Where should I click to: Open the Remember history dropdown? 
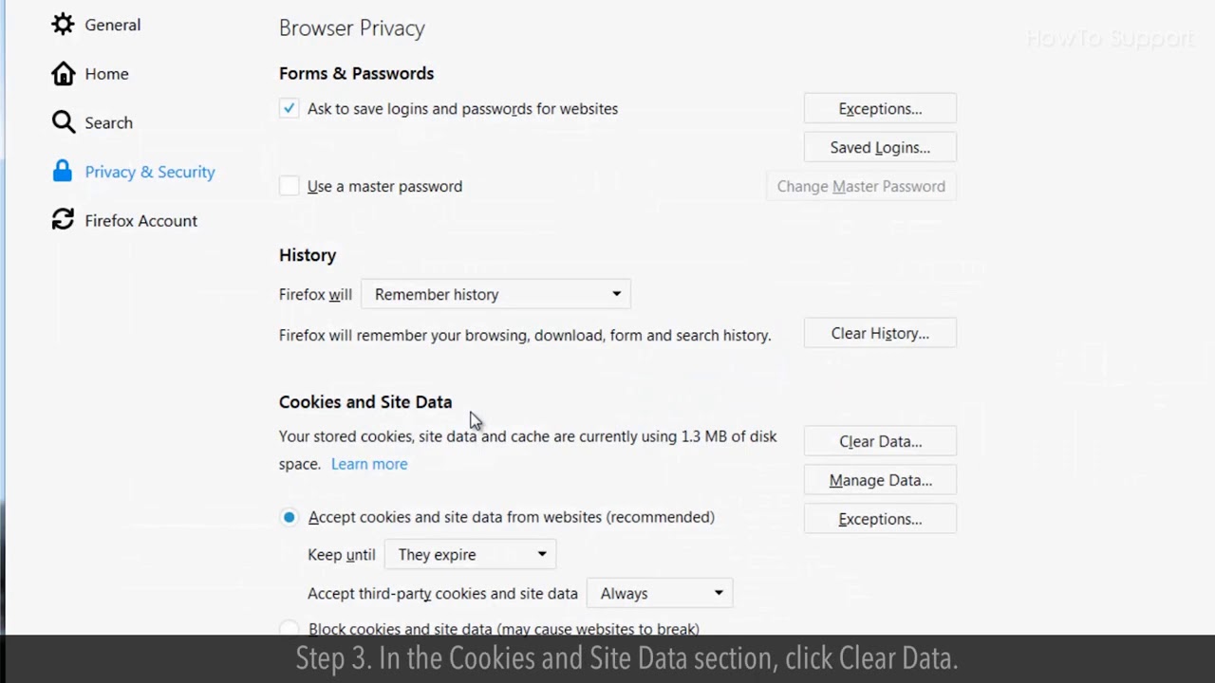pos(495,294)
